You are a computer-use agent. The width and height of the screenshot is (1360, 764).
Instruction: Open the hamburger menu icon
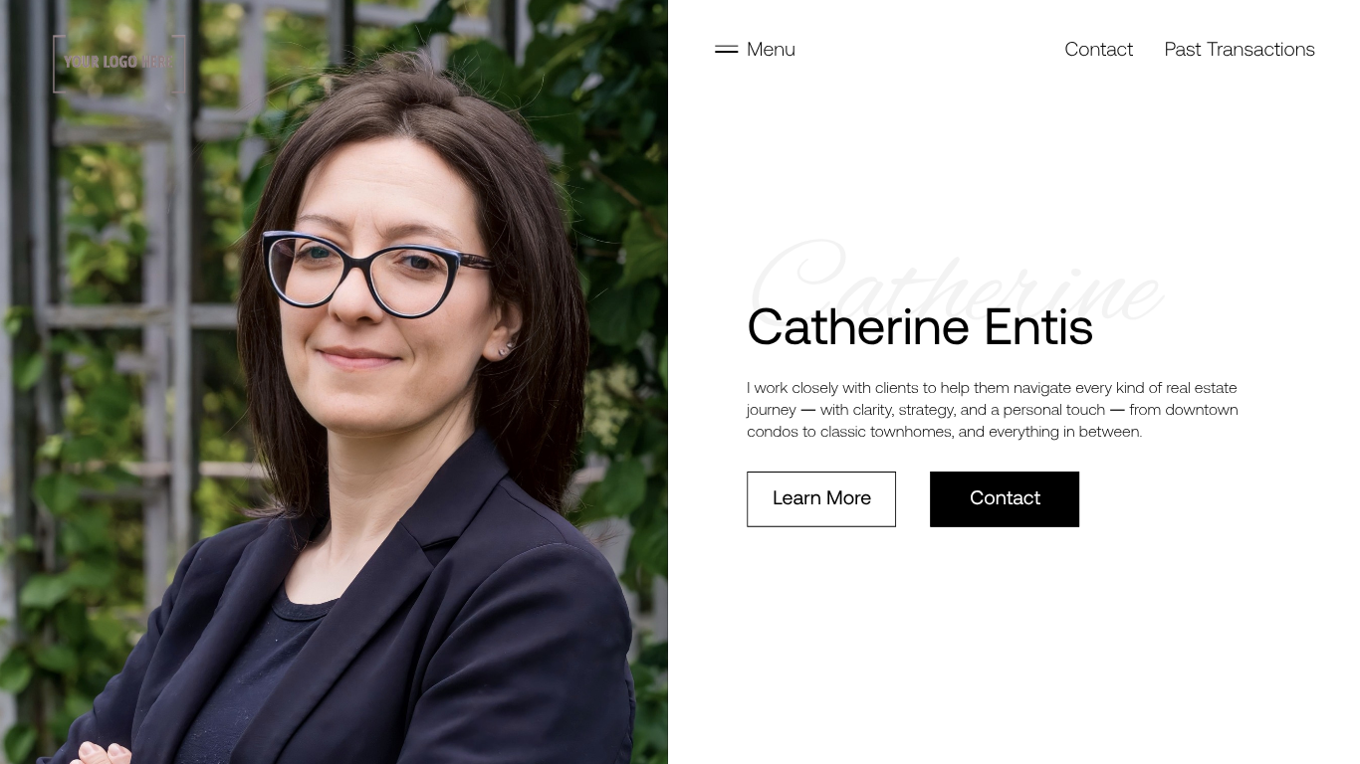click(726, 49)
